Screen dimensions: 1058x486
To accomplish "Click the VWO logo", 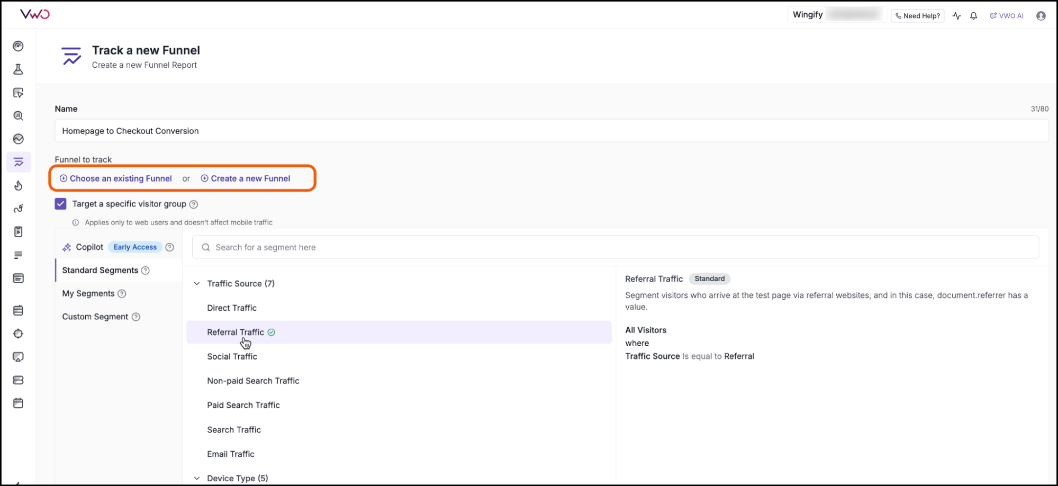I will point(35,14).
